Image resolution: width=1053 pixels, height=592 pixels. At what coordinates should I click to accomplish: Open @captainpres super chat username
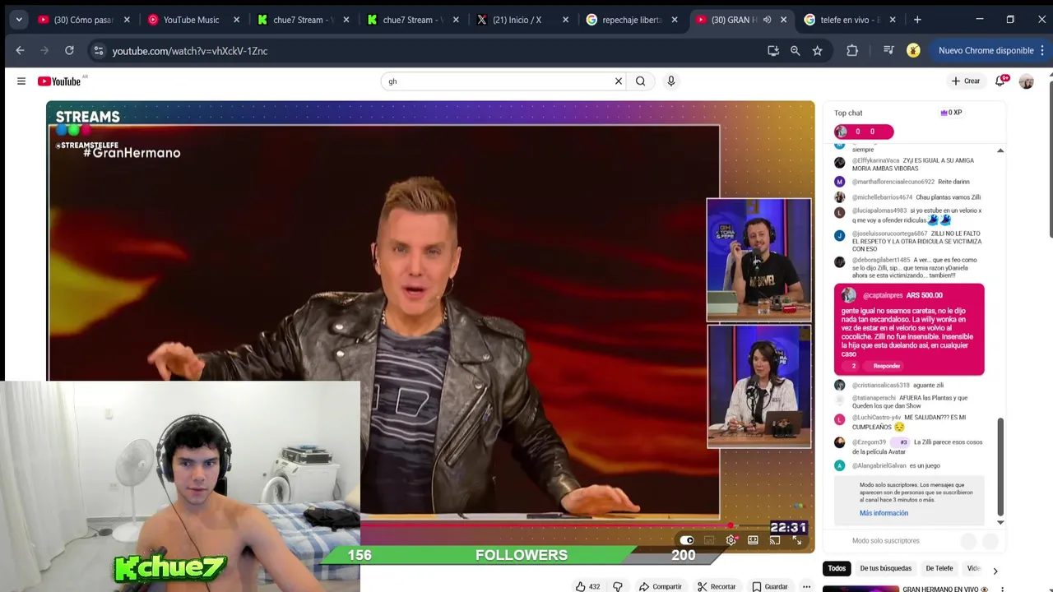pos(882,295)
